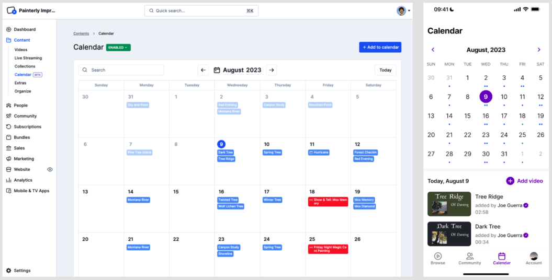Open the Forest Checkin event
The width and height of the screenshot is (552, 280).
(x=365, y=153)
